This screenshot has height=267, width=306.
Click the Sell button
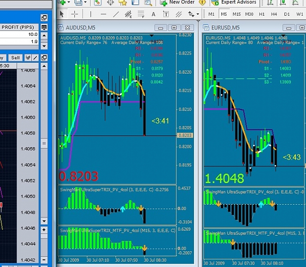click(15, 58)
